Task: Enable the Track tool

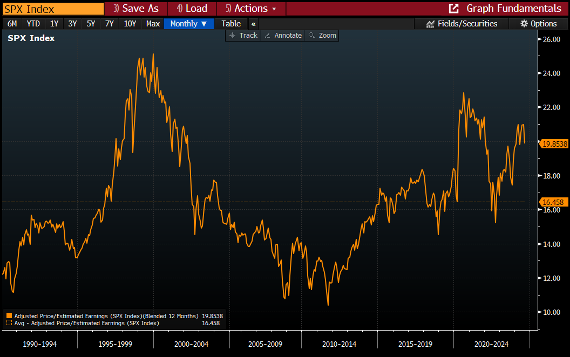Action: (x=243, y=36)
